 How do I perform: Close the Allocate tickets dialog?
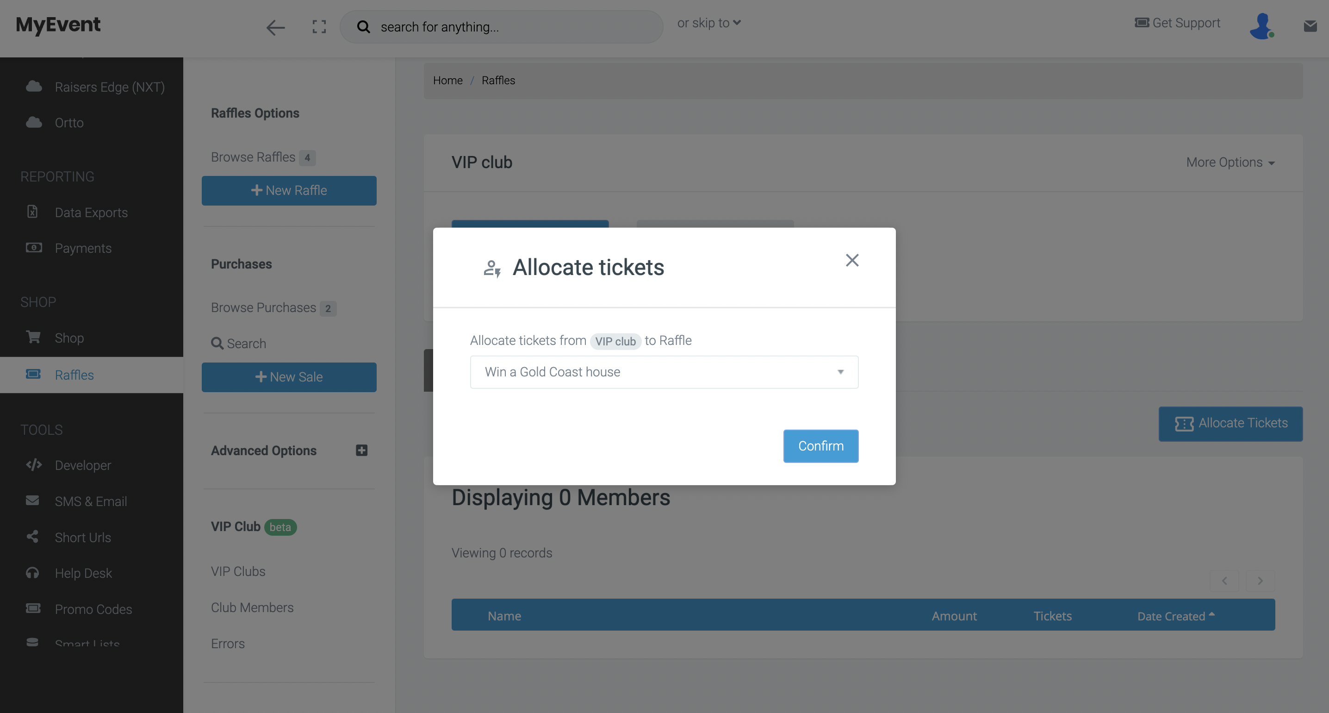tap(852, 260)
